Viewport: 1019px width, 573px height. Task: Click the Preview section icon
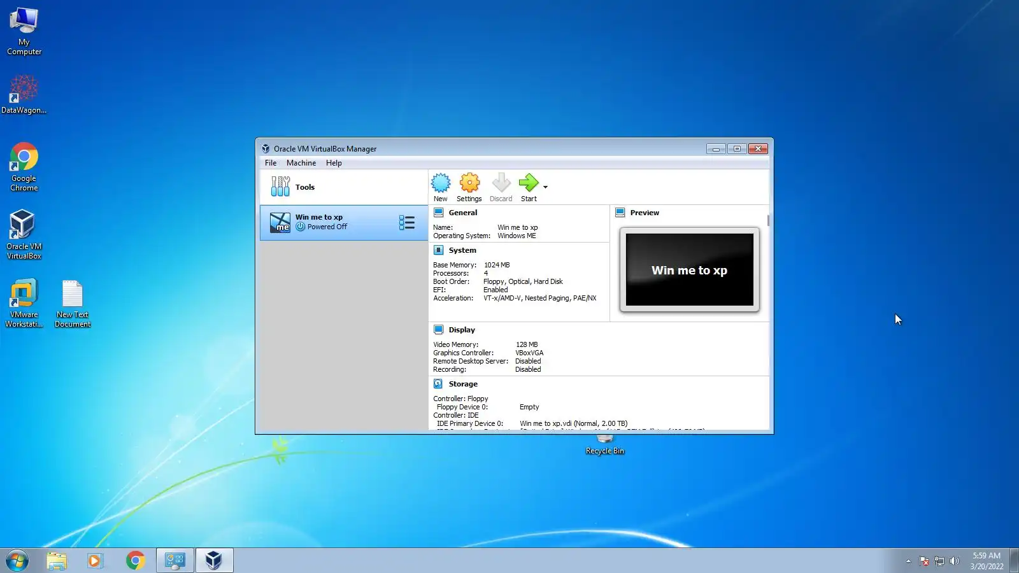pos(620,213)
